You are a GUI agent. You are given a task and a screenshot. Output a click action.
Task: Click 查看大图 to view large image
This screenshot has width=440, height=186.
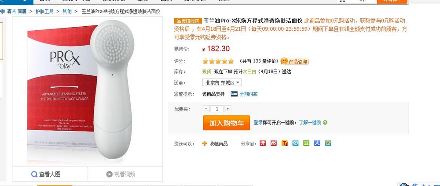click(x=46, y=174)
